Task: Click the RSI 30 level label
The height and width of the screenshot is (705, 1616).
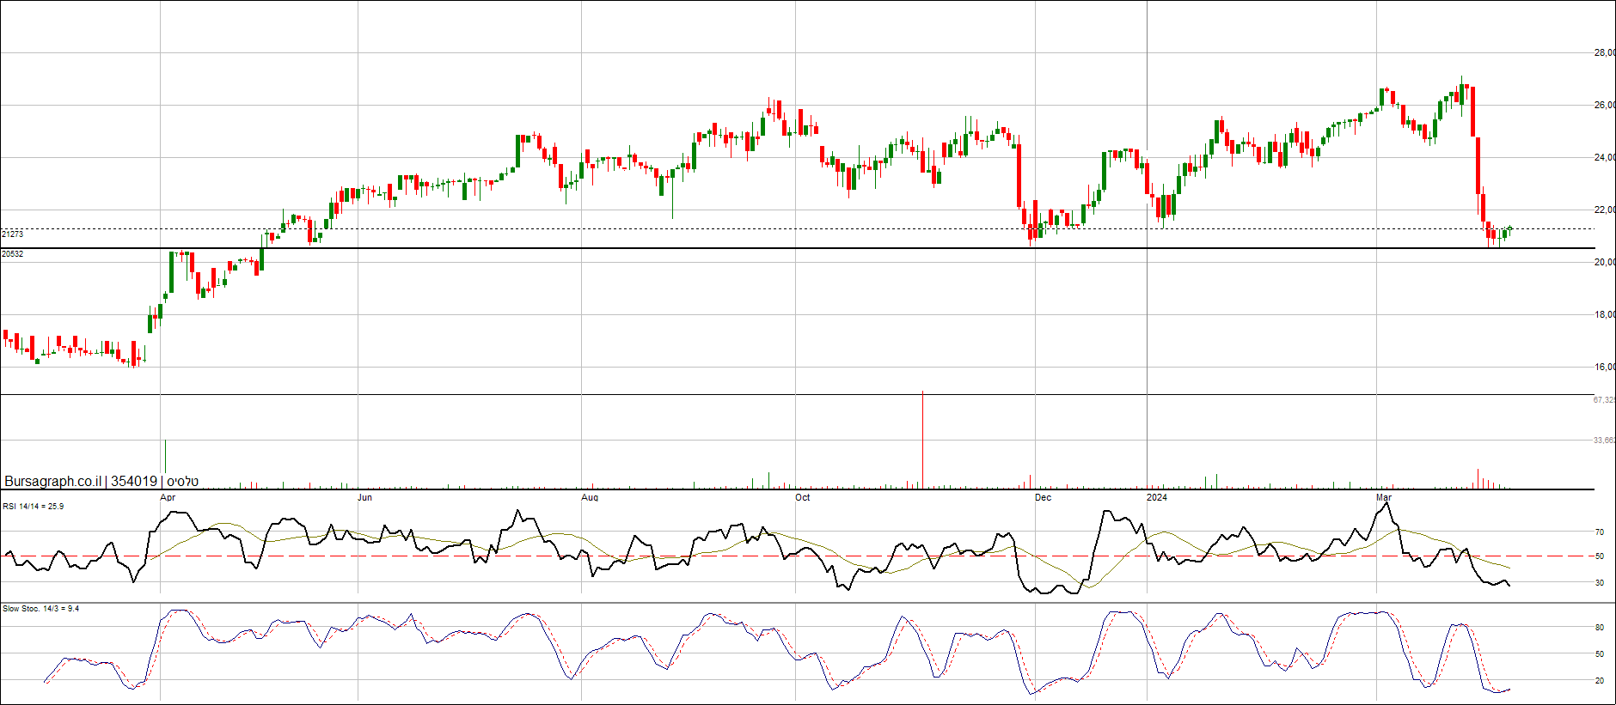Action: click(1600, 583)
